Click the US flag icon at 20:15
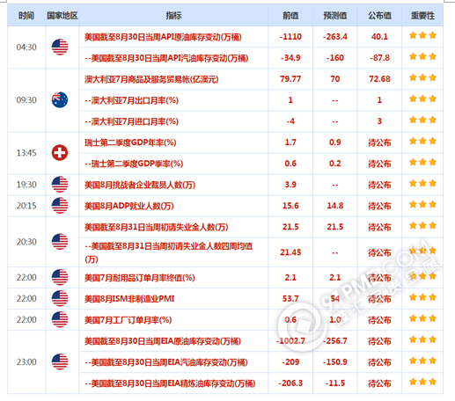 pyautogui.click(x=60, y=206)
